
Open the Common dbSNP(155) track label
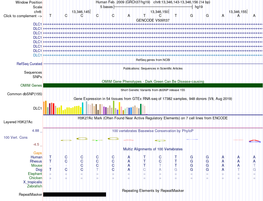[25, 94]
